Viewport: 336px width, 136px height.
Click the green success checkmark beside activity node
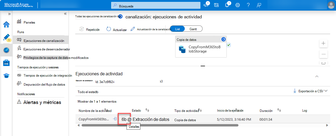tap(229, 45)
